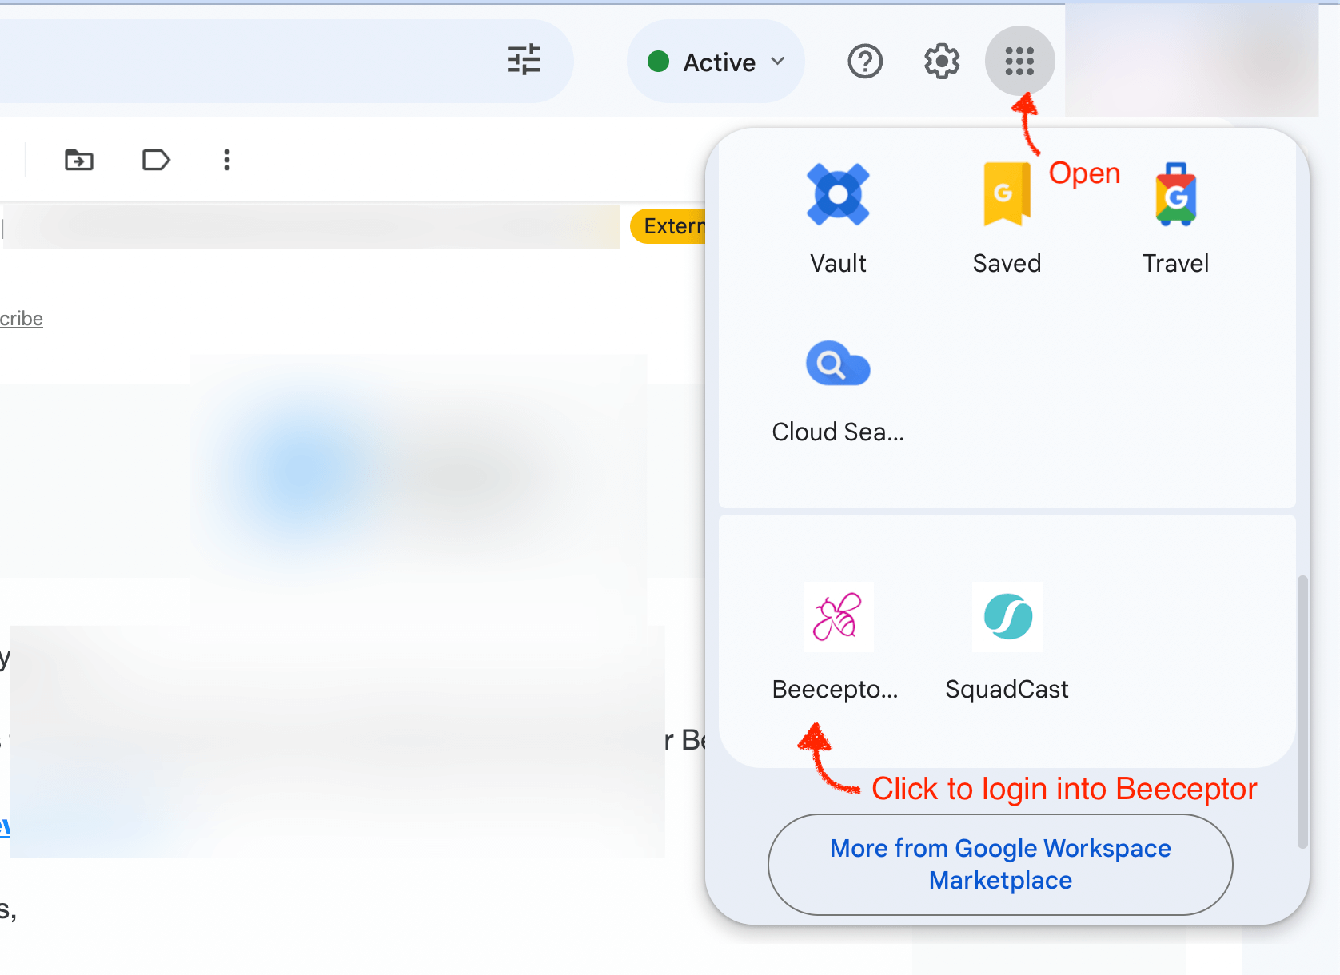The height and width of the screenshot is (975, 1340).
Task: Toggle your availability status indicator
Action: 659,61
